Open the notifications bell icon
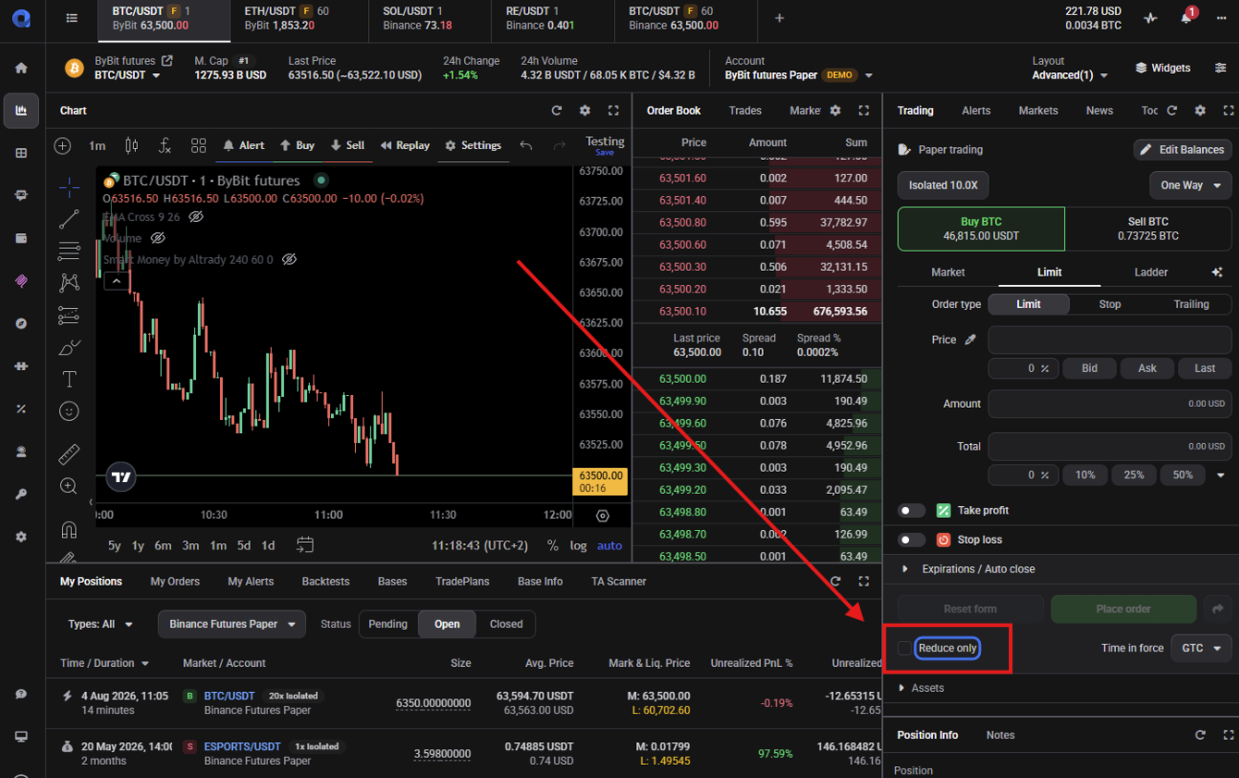Viewport: 1239px width, 778px height. point(1186,18)
